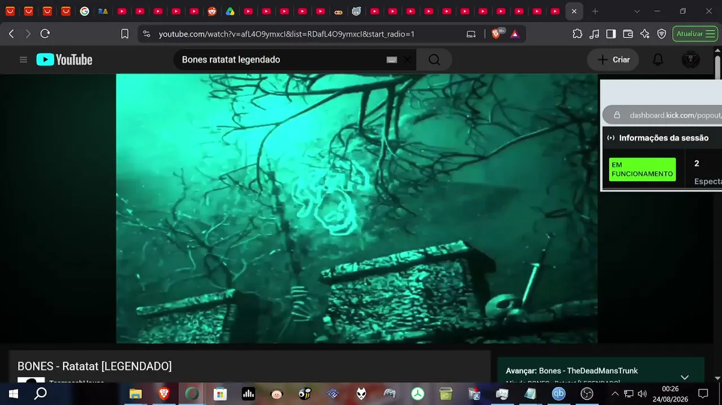Switch to the Google tab

(x=84, y=11)
